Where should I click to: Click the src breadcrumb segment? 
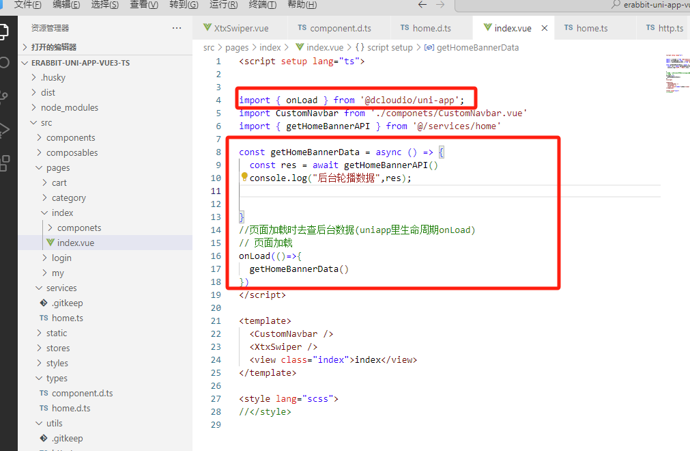point(209,48)
